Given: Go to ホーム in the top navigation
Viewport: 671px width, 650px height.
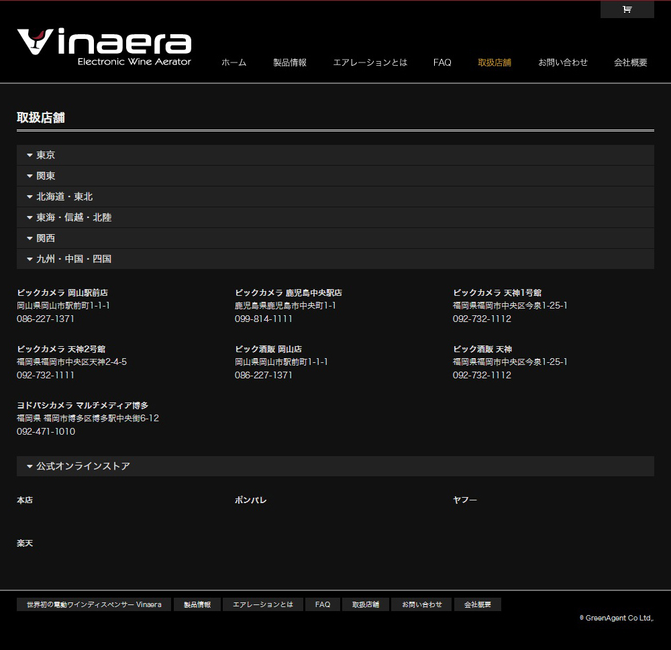Looking at the screenshot, I should 234,62.
